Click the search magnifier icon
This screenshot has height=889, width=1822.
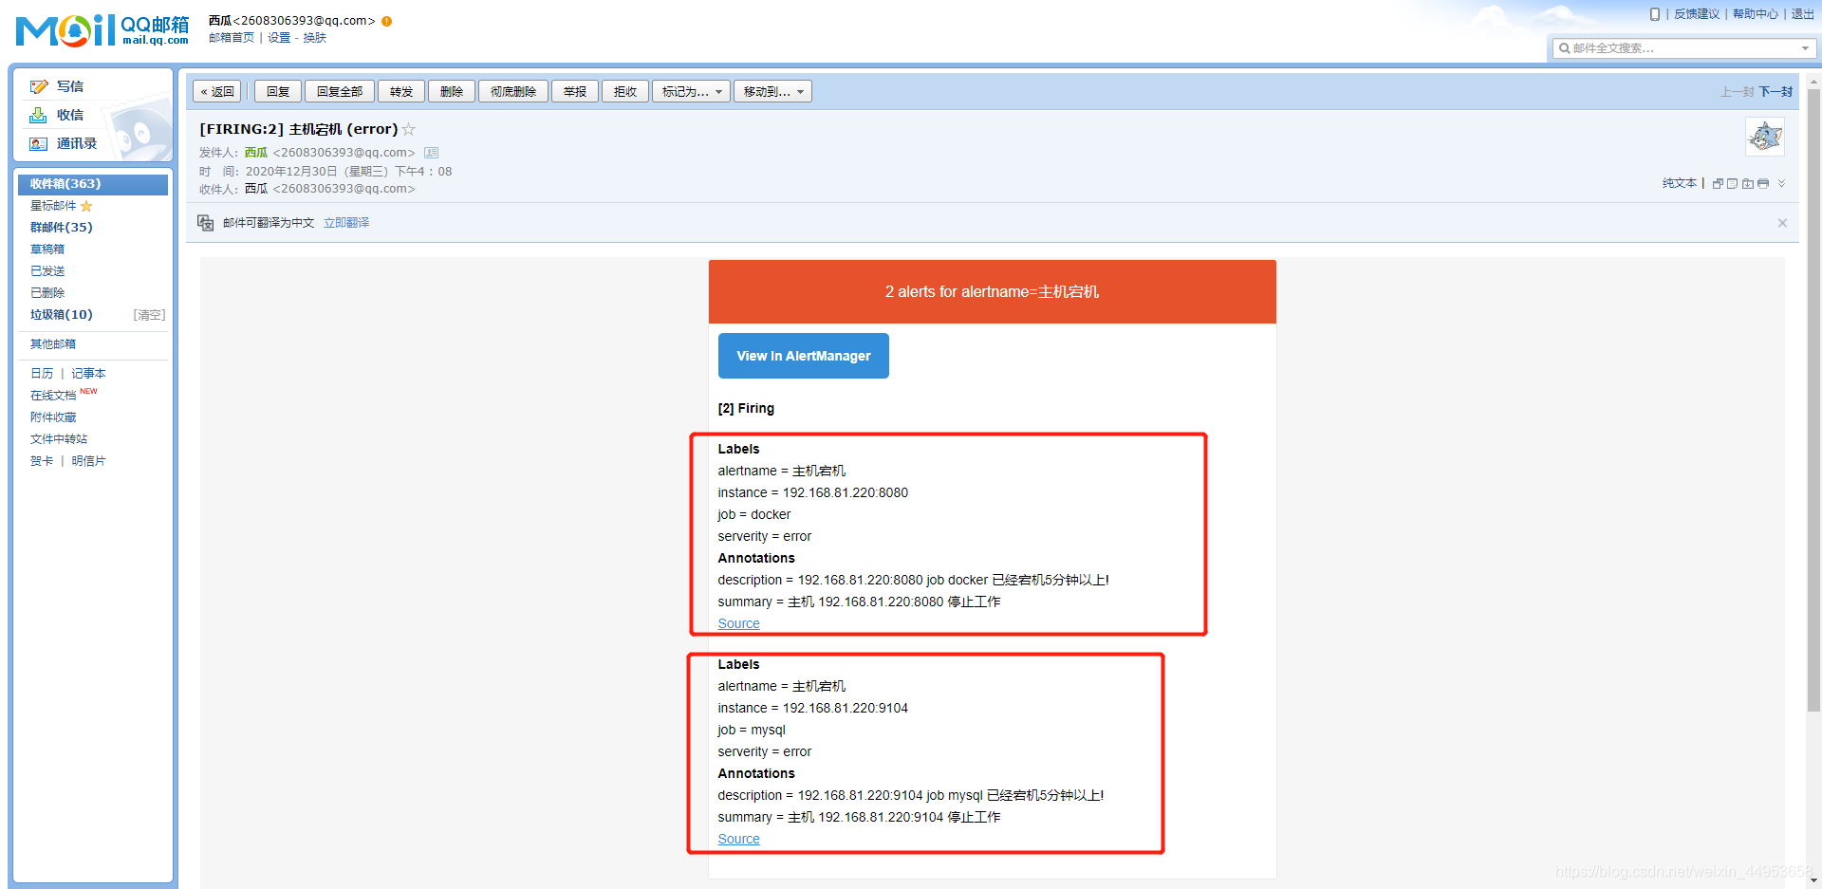[1564, 48]
